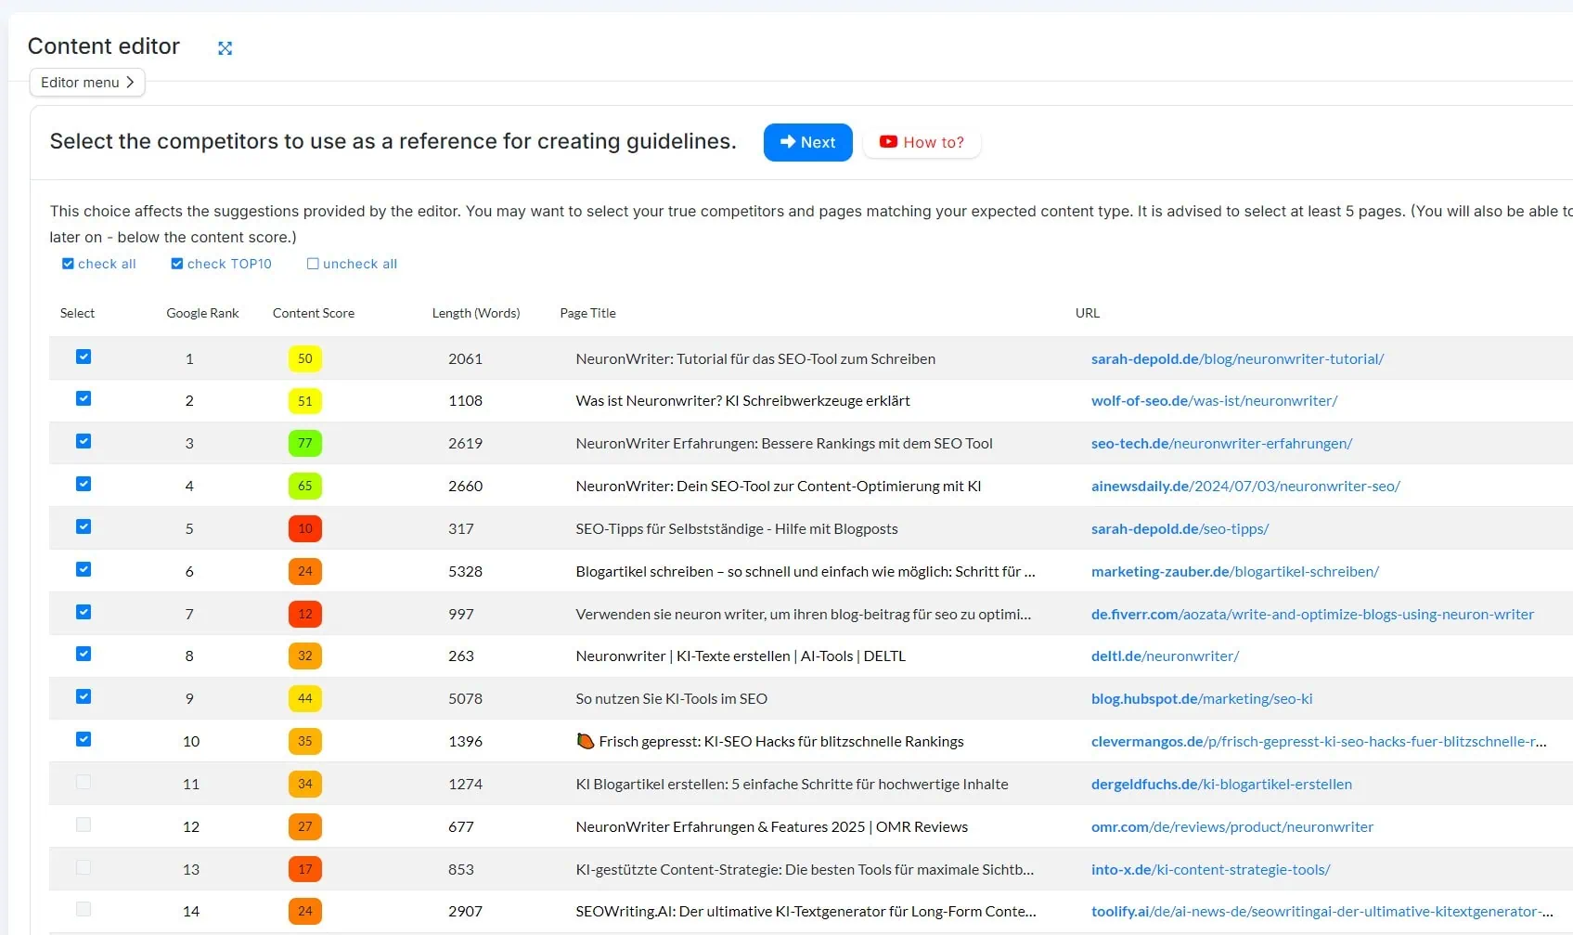This screenshot has height=935, width=1573.
Task: Check the rank 11 competitor checkbox
Action: pos(84,782)
